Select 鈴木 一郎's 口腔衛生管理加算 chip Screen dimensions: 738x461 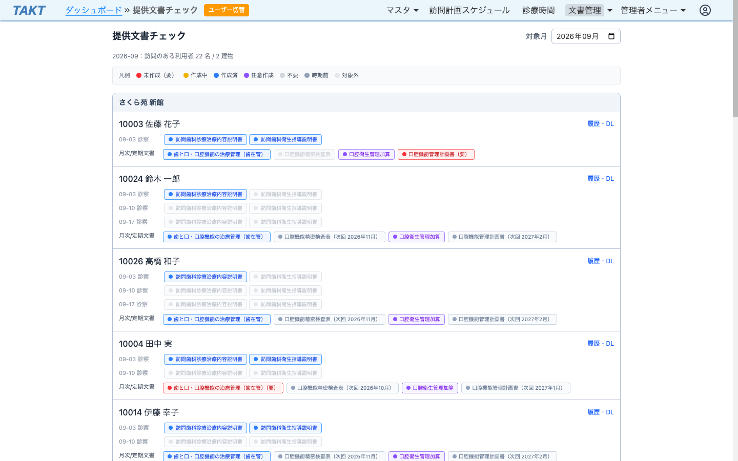pos(417,237)
